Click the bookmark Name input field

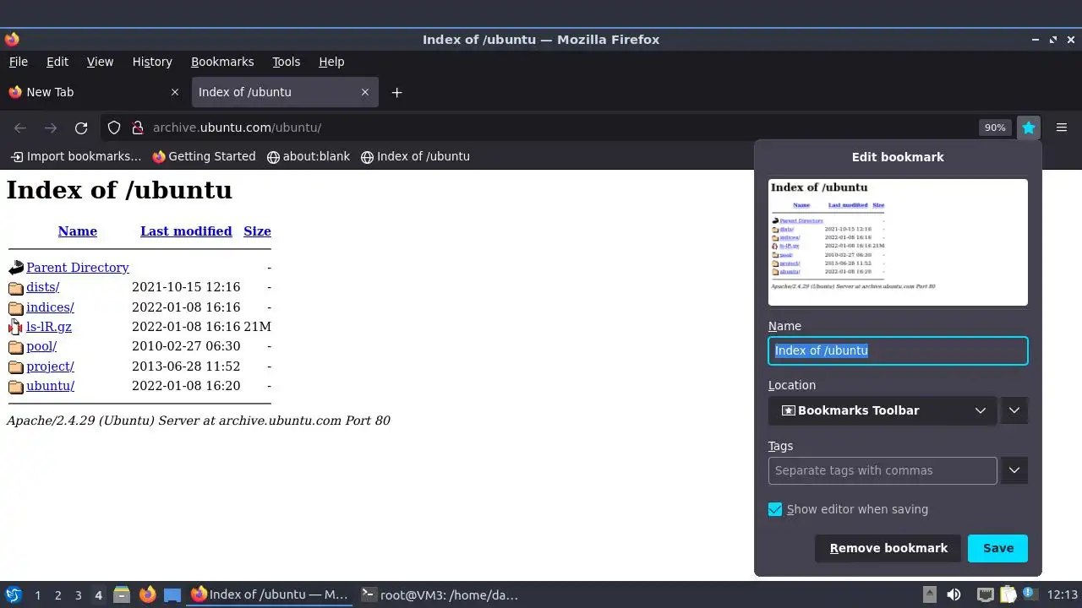pos(898,350)
